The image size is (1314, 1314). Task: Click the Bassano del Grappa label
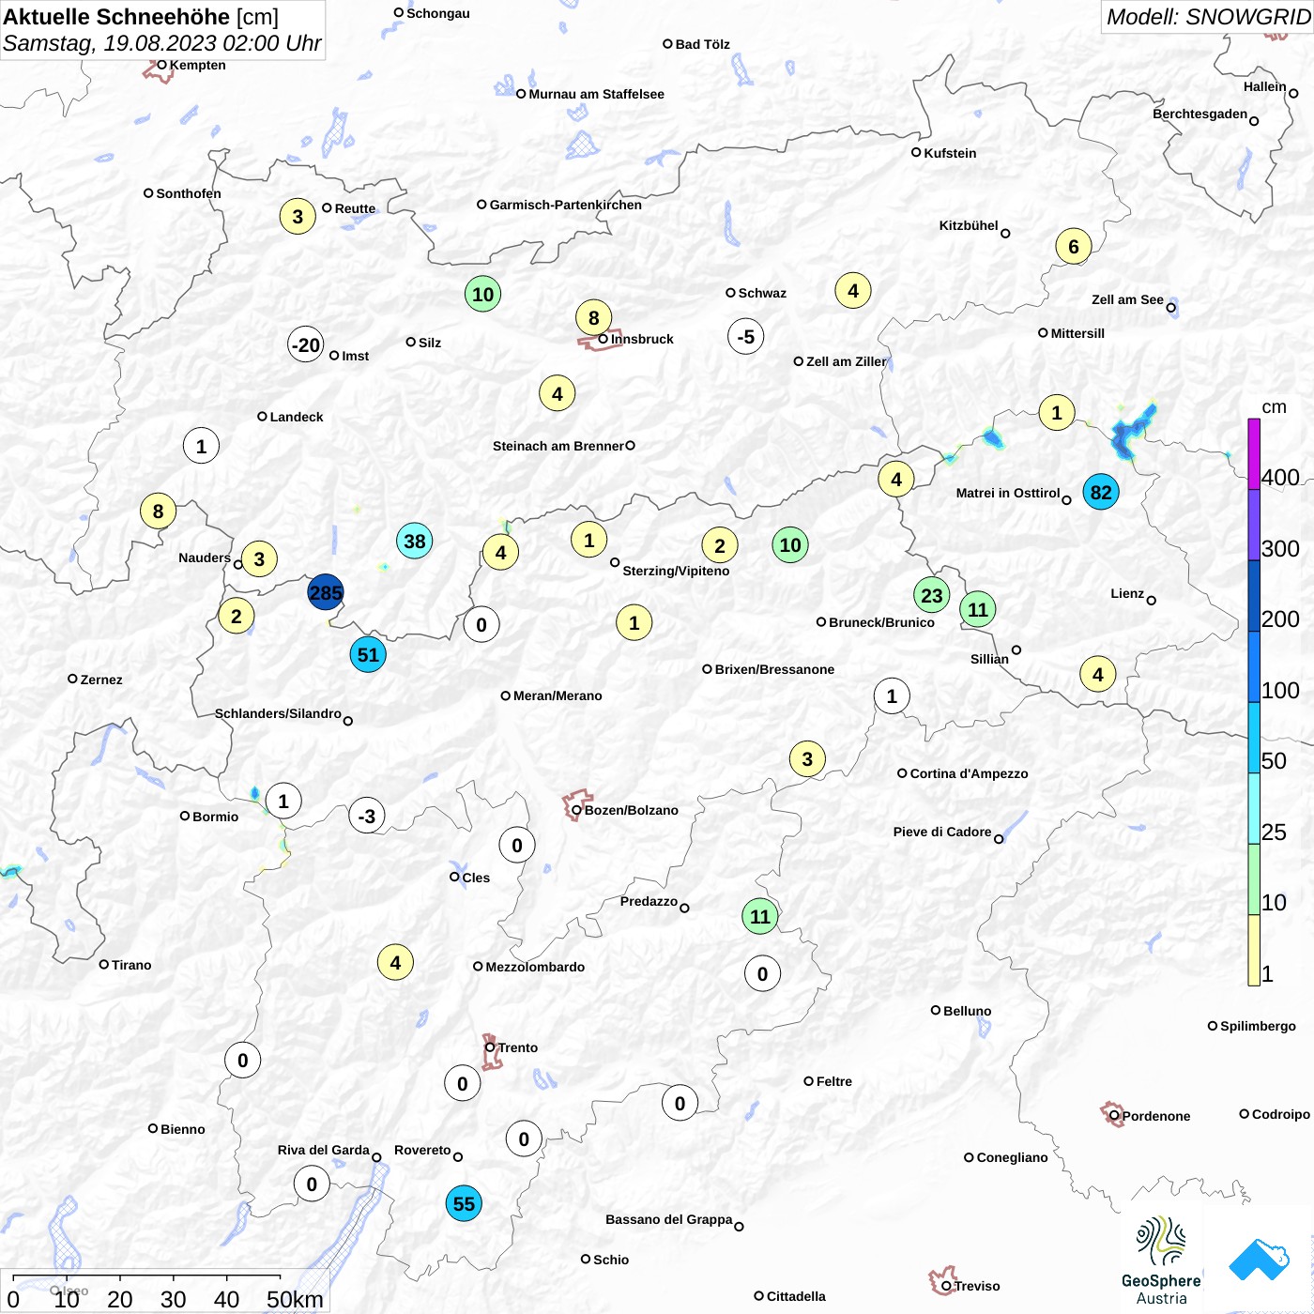pos(669,1219)
